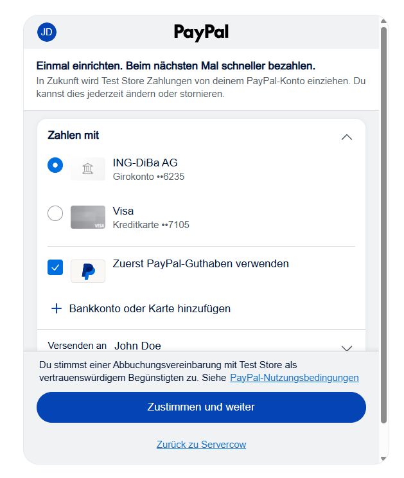The height and width of the screenshot is (478, 404).
Task: Click the Visa card thumbnail
Action: point(88,217)
